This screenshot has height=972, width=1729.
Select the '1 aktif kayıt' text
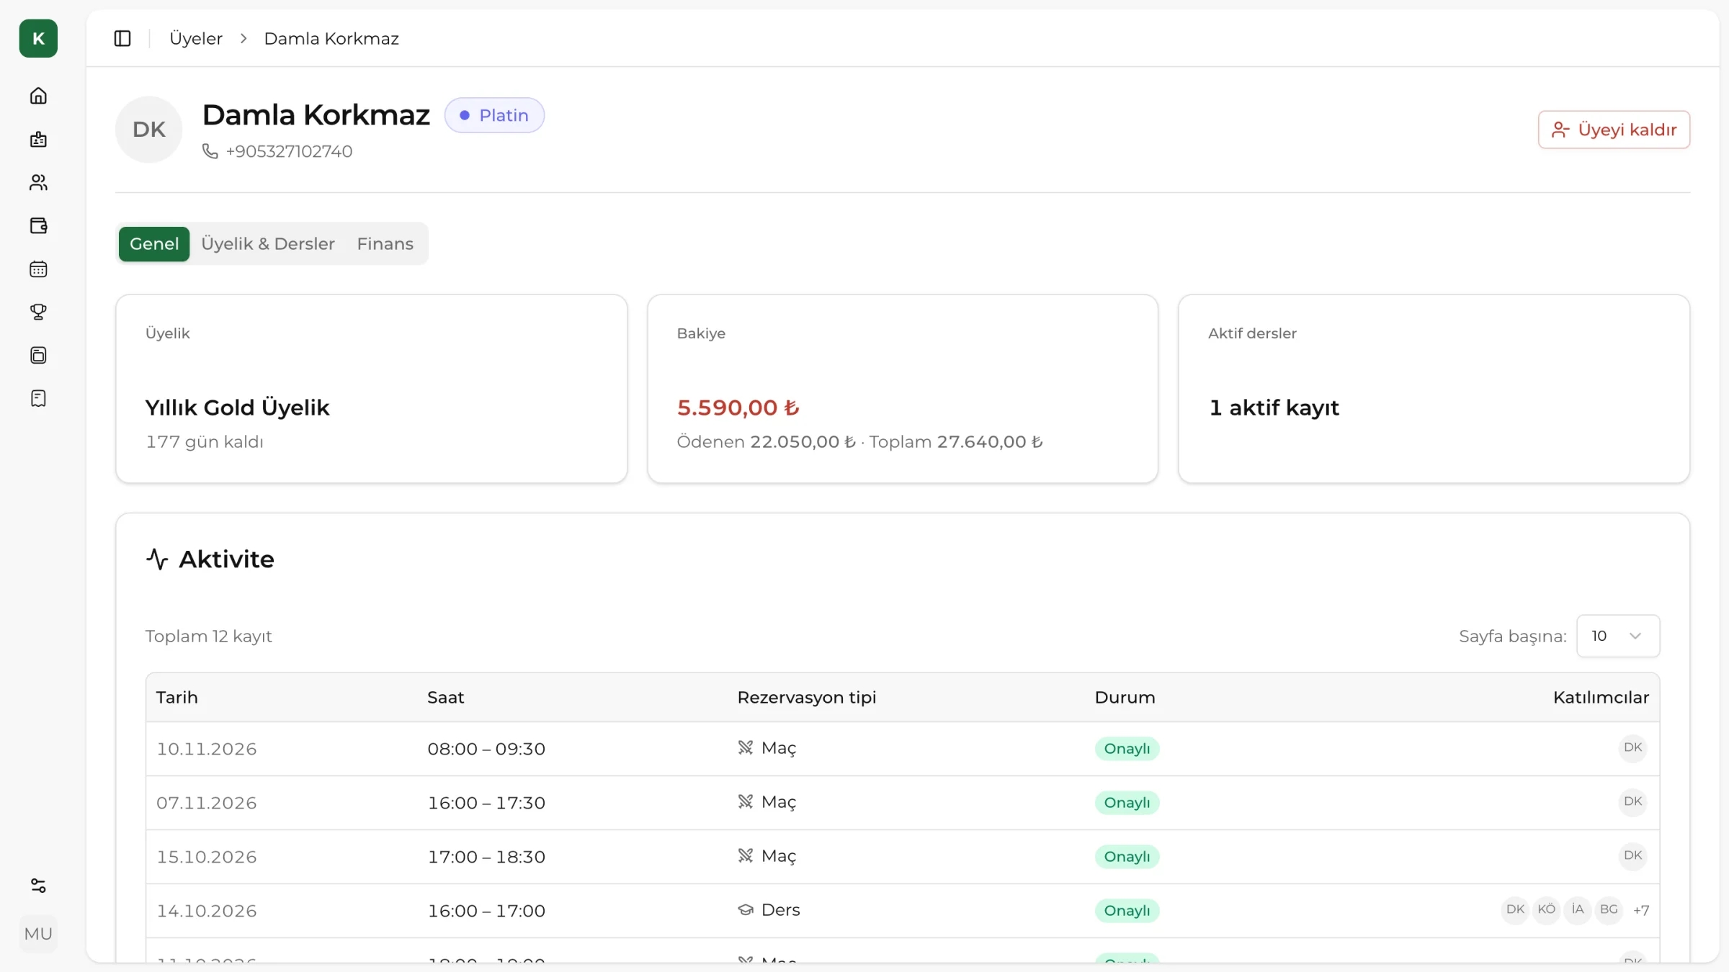[x=1274, y=408]
